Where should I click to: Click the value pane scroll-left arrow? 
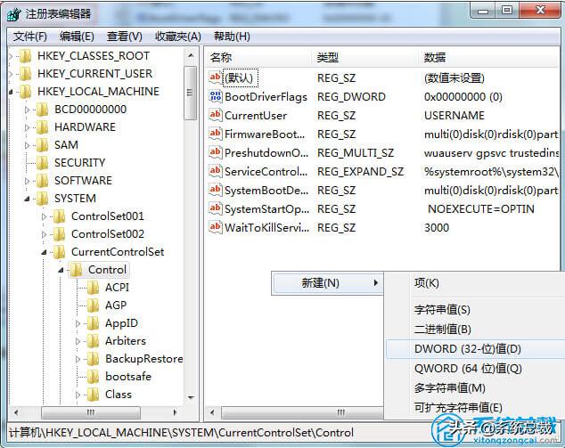212,412
